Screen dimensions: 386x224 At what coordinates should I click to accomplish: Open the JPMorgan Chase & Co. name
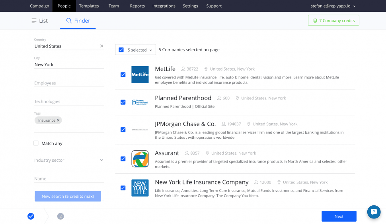click(x=185, y=124)
